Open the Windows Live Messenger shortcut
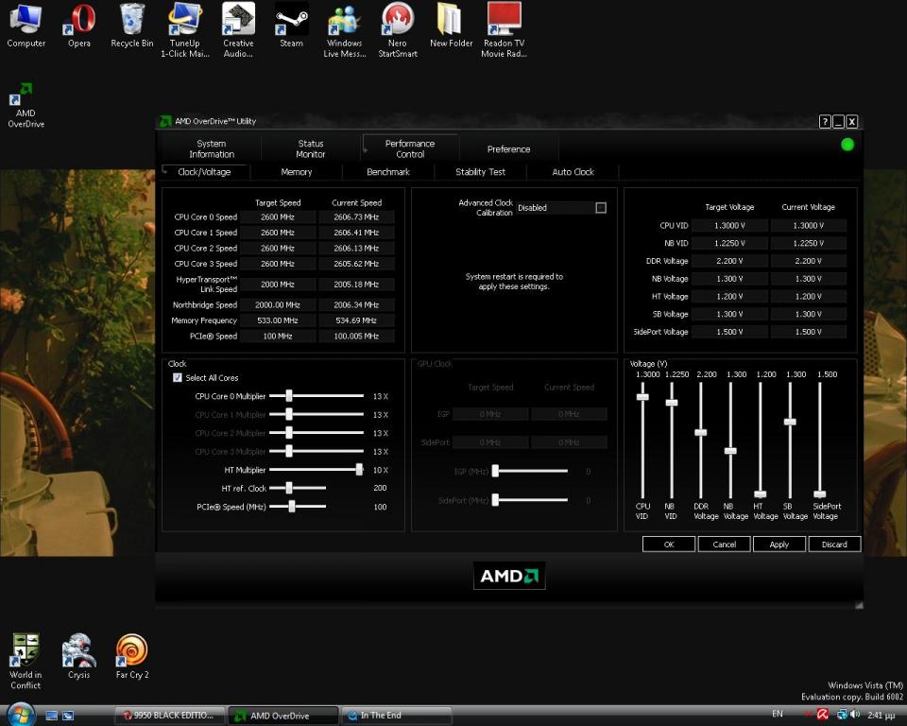The image size is (907, 726). tap(345, 30)
